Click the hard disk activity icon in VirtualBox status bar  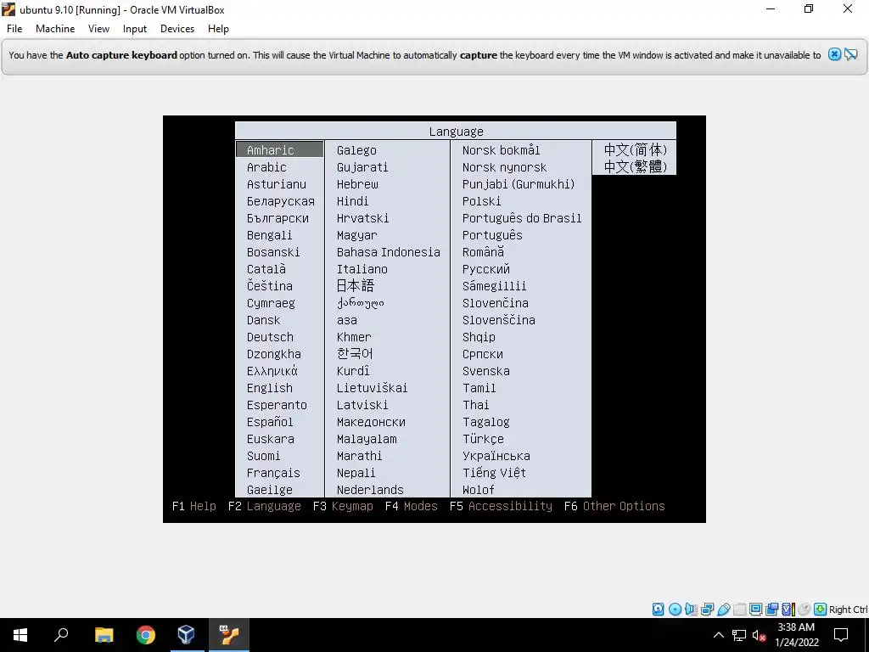coord(658,610)
